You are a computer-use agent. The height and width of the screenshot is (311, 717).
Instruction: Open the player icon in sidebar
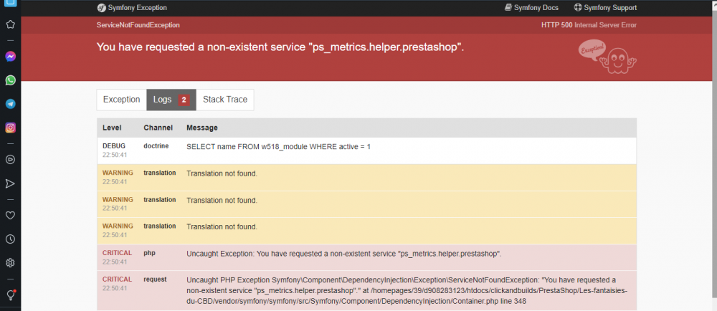[x=11, y=159]
